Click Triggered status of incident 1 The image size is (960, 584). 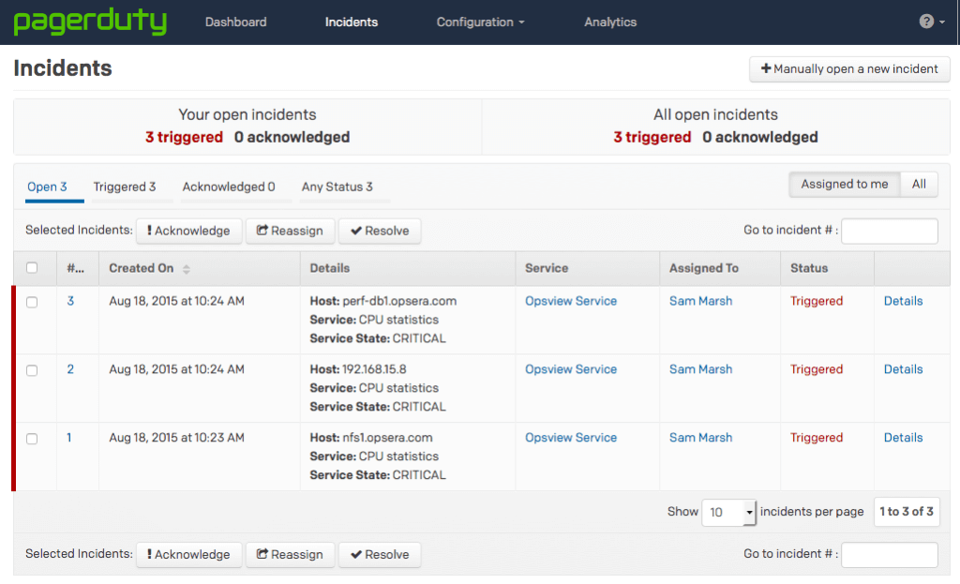[x=817, y=439]
